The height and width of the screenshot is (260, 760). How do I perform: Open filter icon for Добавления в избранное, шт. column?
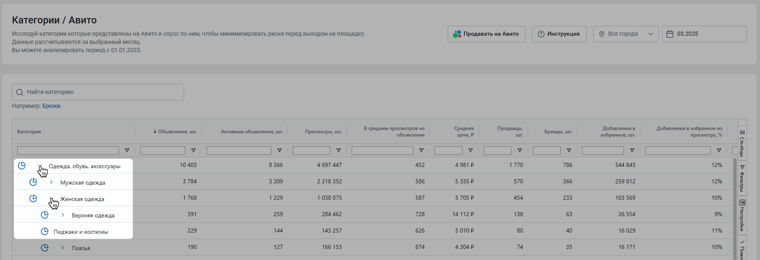coord(632,151)
